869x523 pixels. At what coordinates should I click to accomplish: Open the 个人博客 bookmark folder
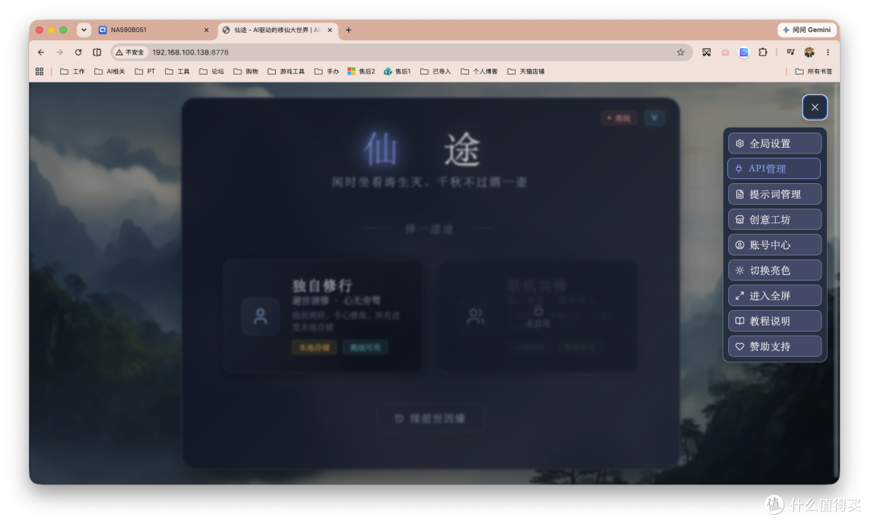(480, 72)
